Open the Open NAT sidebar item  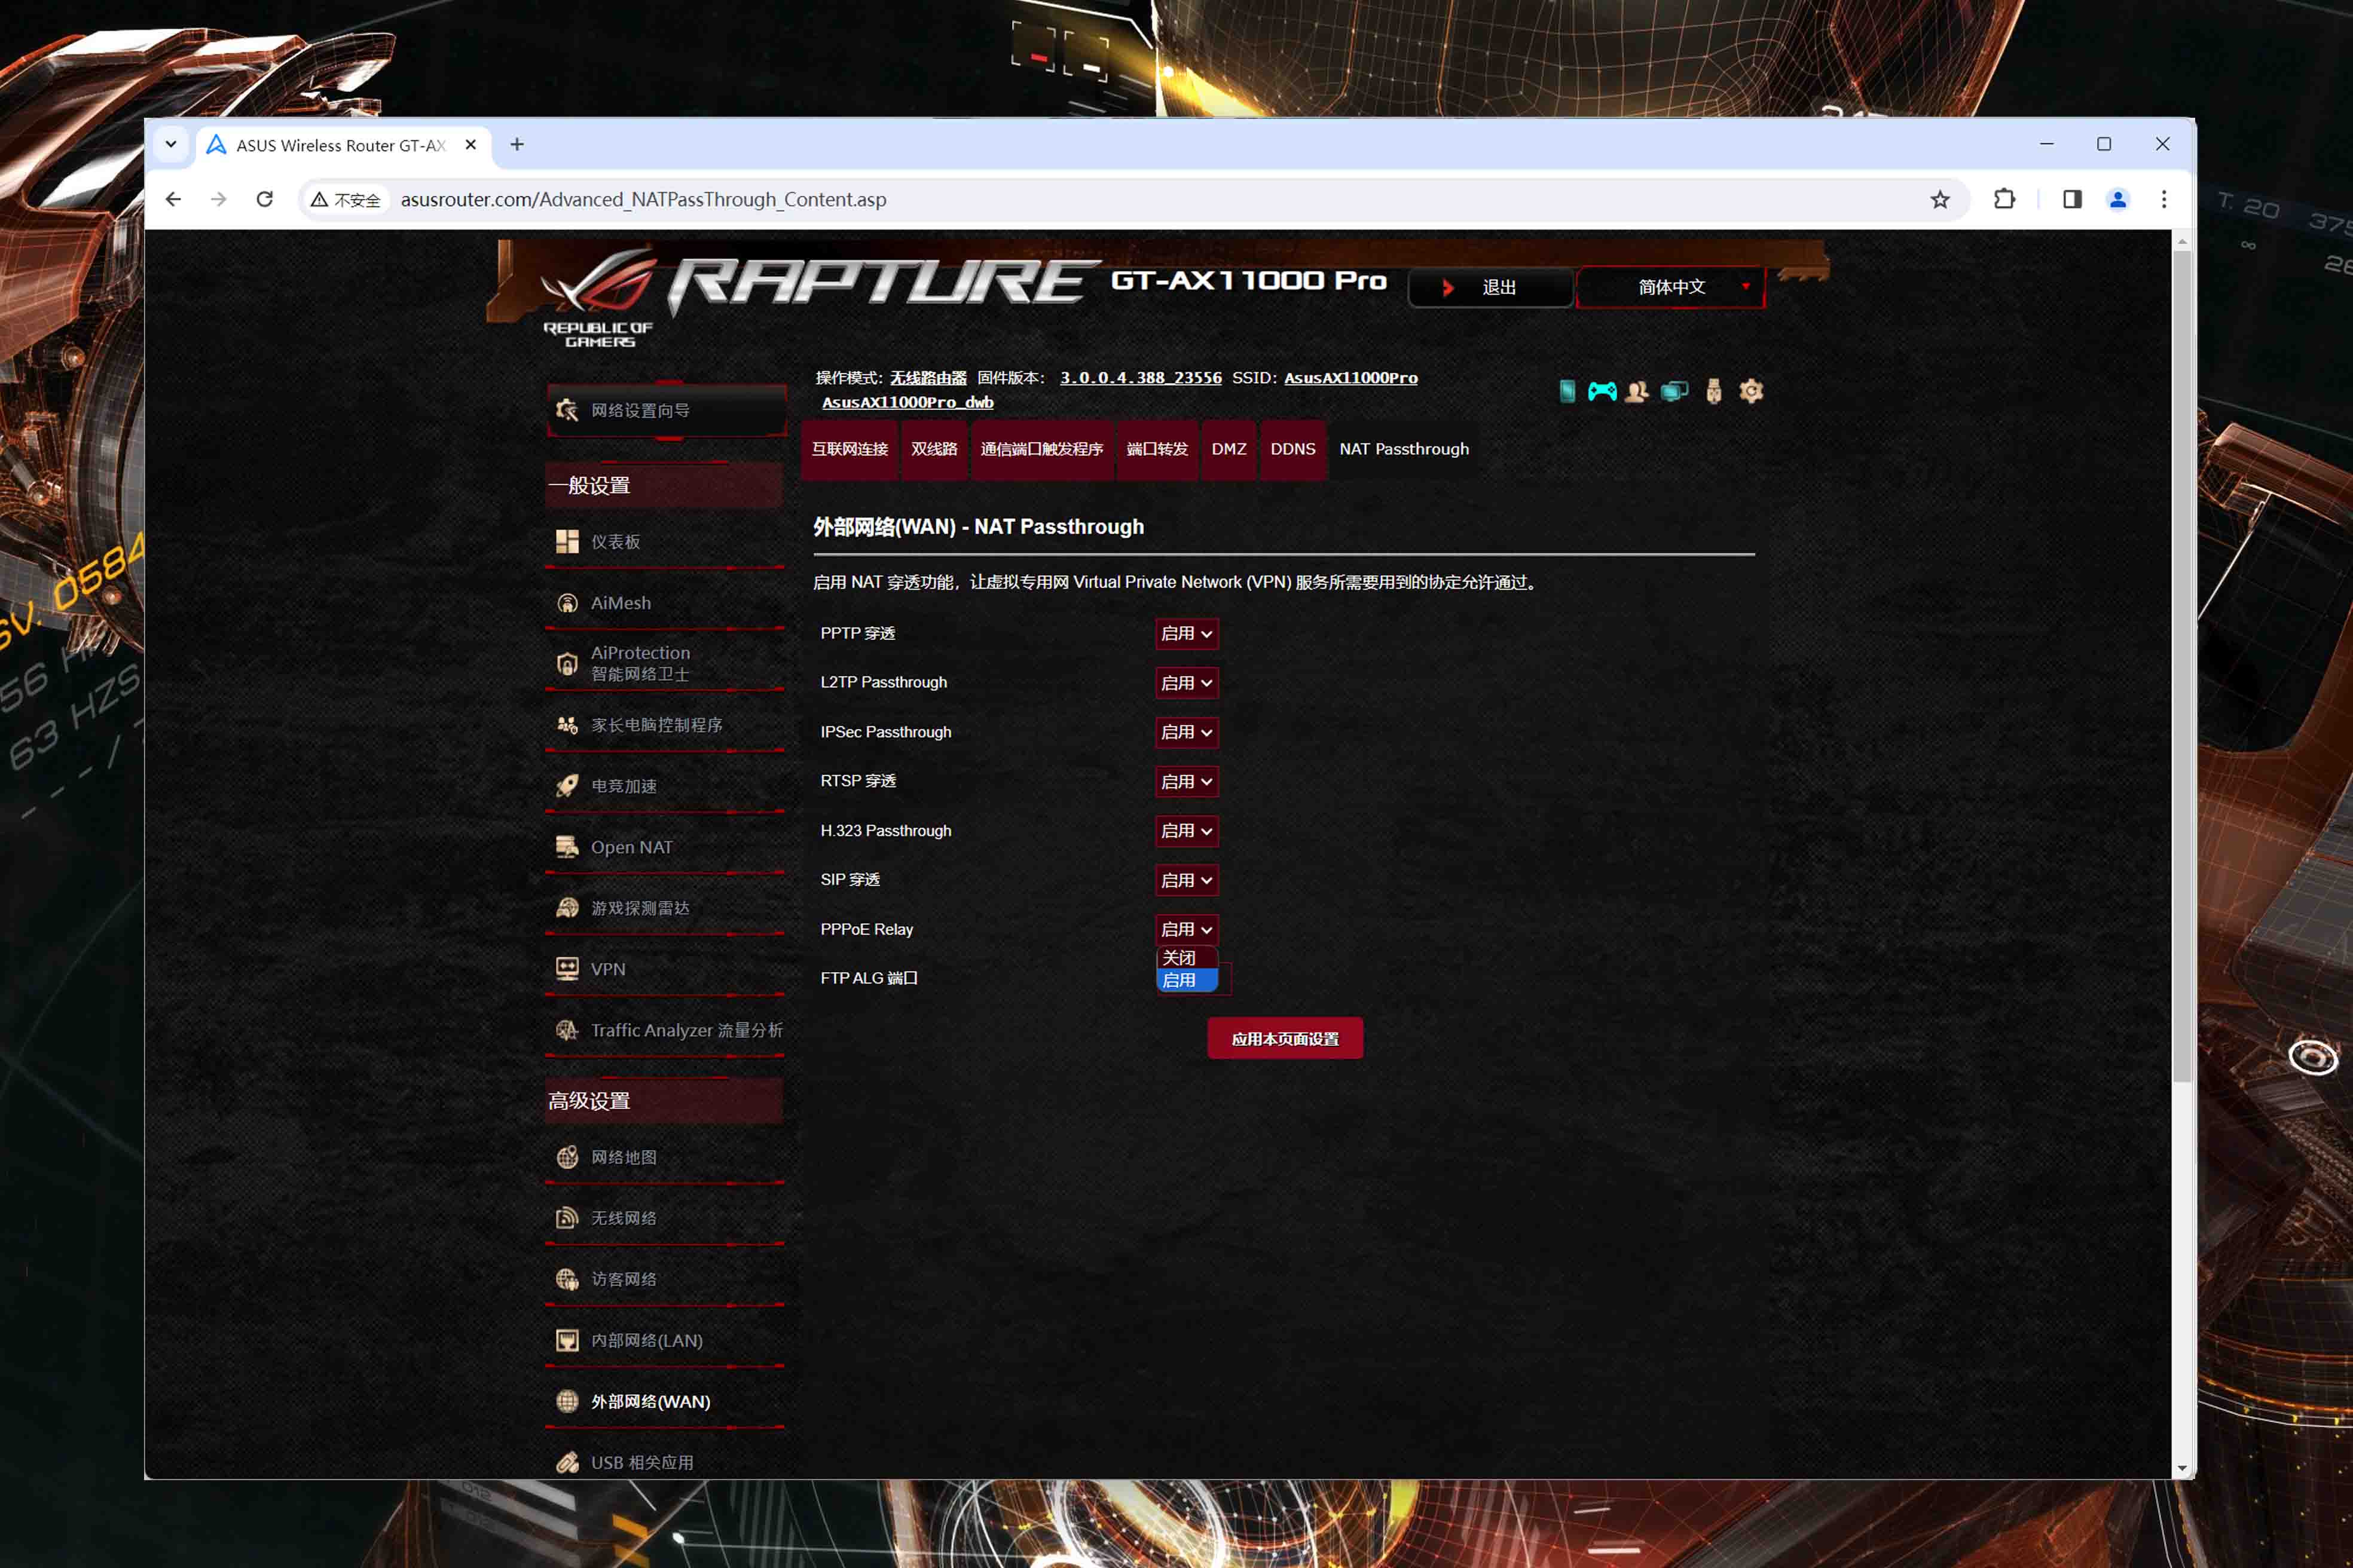pos(664,847)
